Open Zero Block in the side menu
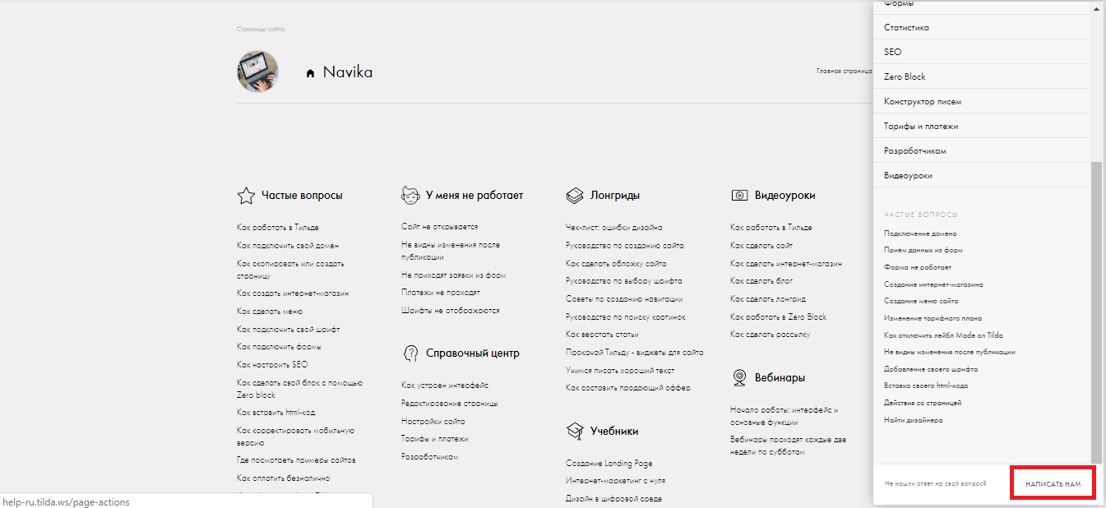 pyautogui.click(x=905, y=76)
